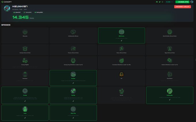Click the Signal (Discord Role) label

[170, 53]
